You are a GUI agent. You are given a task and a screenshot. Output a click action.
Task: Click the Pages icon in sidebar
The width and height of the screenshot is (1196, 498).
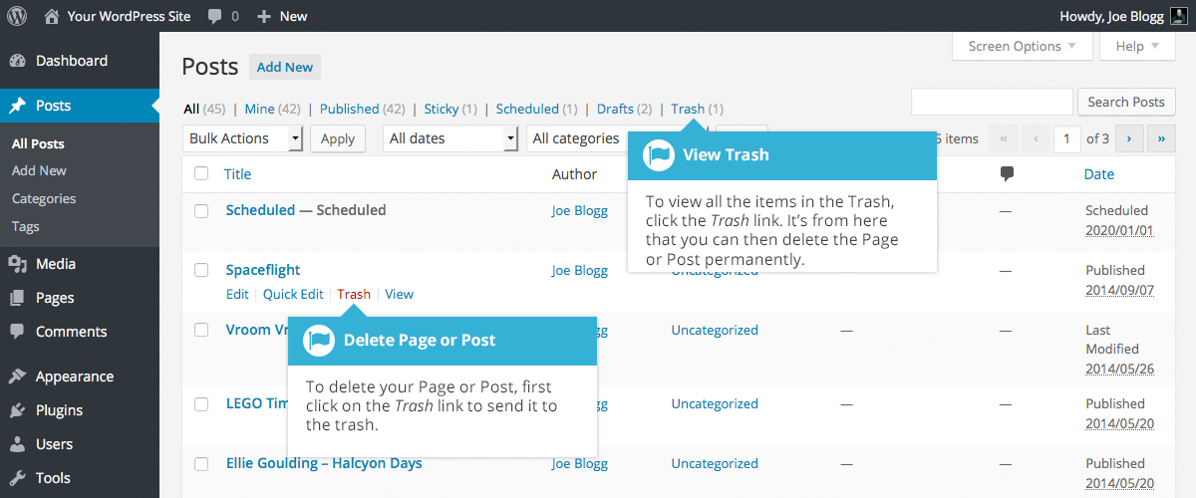tap(17, 298)
